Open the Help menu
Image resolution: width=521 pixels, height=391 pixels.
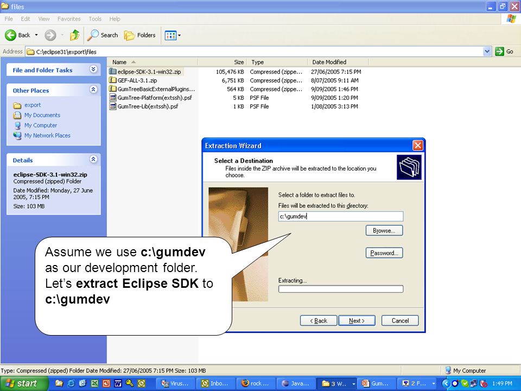click(x=115, y=19)
